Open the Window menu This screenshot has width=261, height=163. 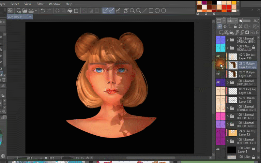click(54, 4)
